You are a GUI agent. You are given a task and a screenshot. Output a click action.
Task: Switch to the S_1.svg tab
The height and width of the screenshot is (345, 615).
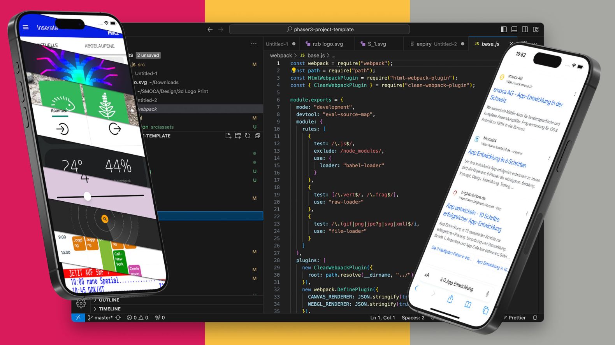point(376,44)
